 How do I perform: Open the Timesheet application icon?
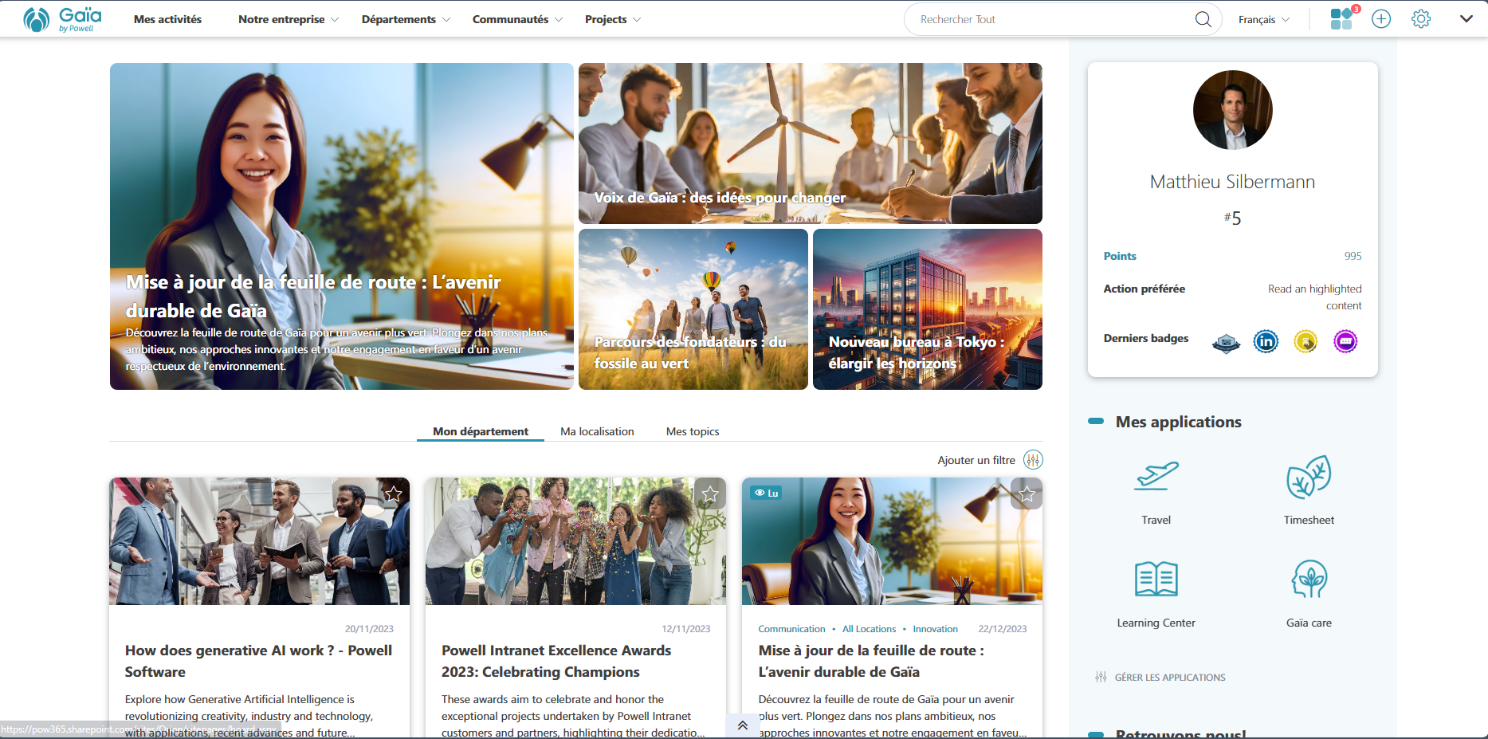(x=1308, y=475)
